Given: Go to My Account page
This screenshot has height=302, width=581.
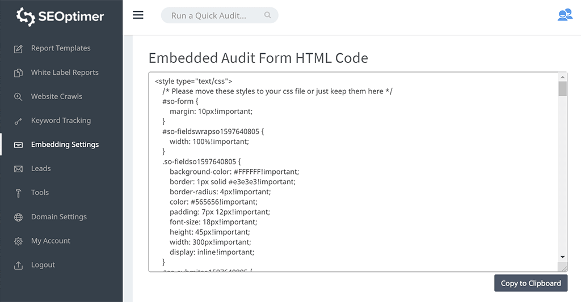Looking at the screenshot, I should tap(50, 241).
